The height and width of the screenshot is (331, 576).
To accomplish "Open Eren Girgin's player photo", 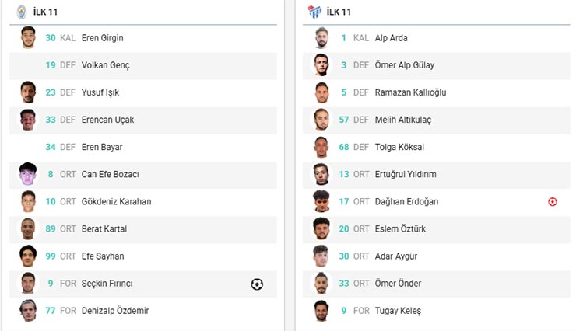I will click(28, 37).
